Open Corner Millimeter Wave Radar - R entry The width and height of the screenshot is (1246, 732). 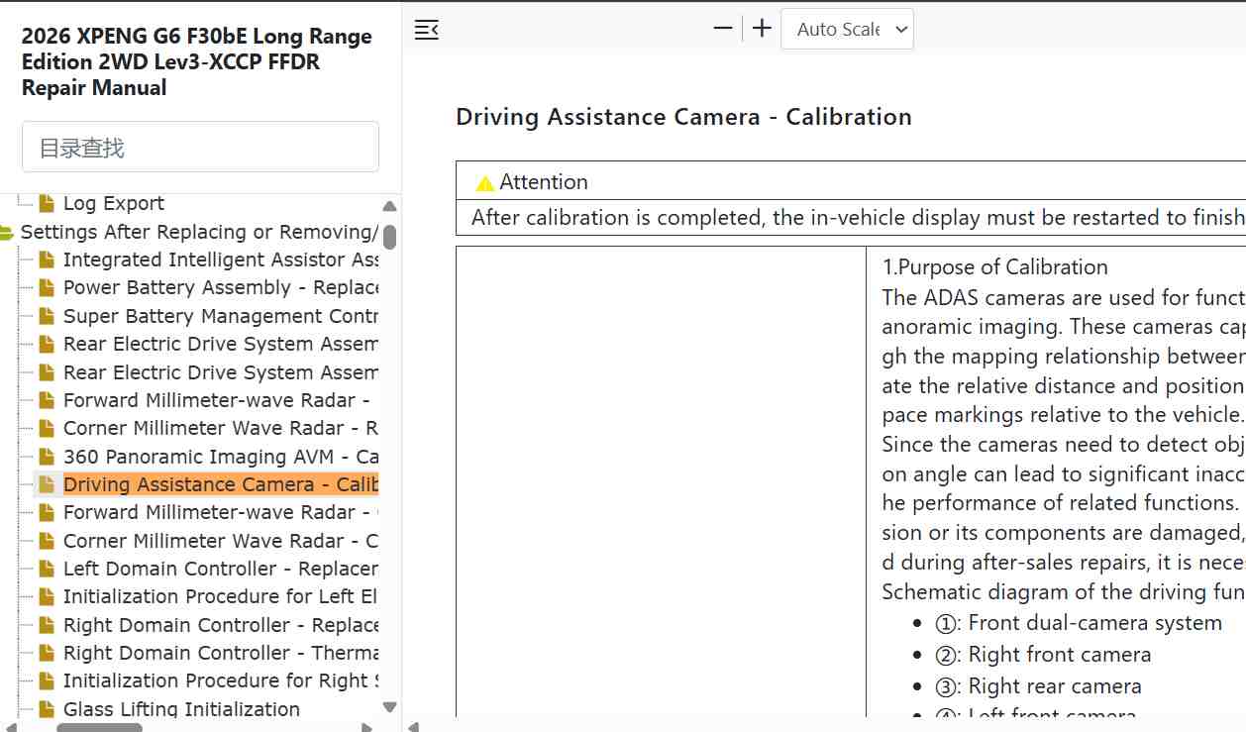(221, 428)
